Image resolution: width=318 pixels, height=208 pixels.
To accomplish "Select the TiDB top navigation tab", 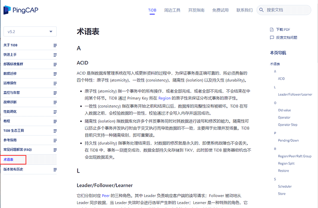I will (x=152, y=10).
